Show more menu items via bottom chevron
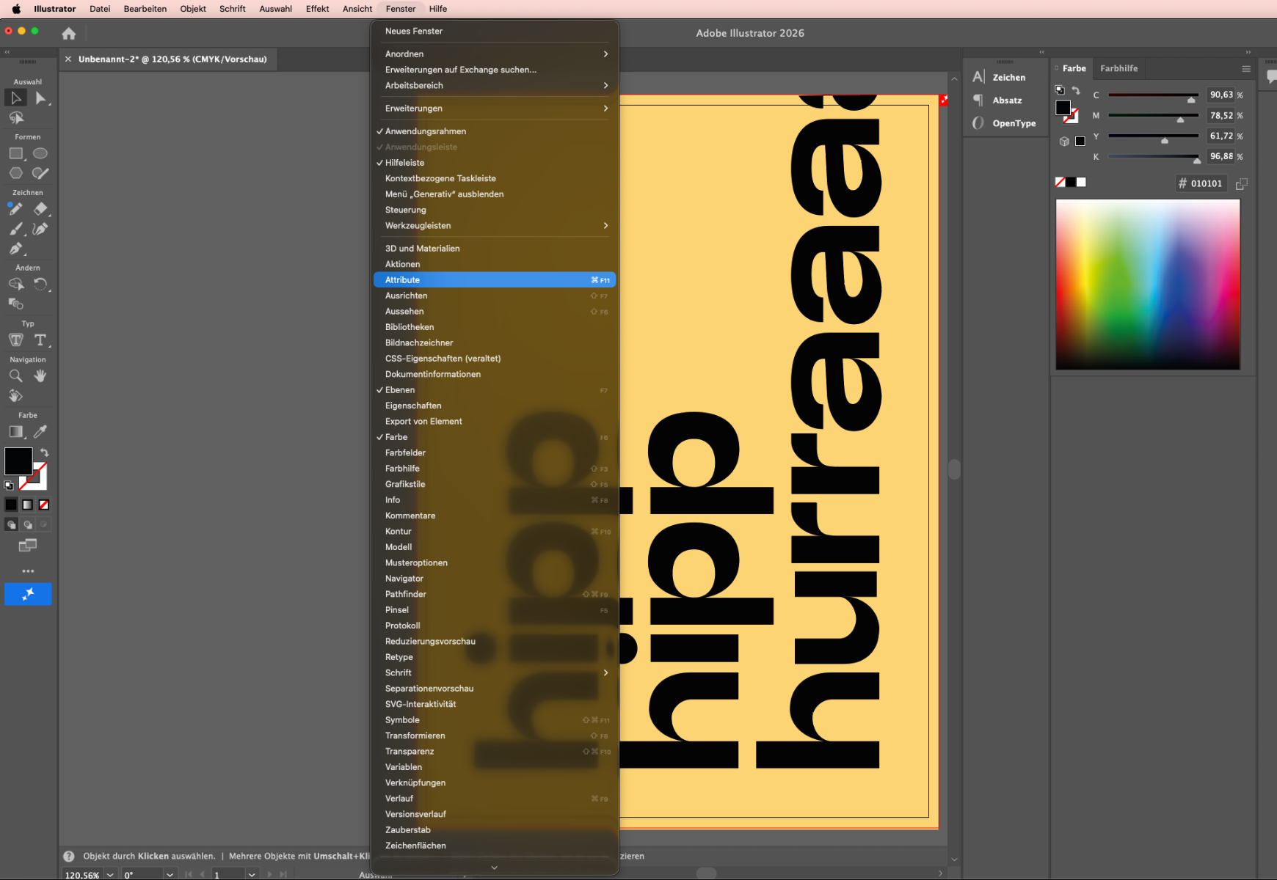 [x=495, y=868]
